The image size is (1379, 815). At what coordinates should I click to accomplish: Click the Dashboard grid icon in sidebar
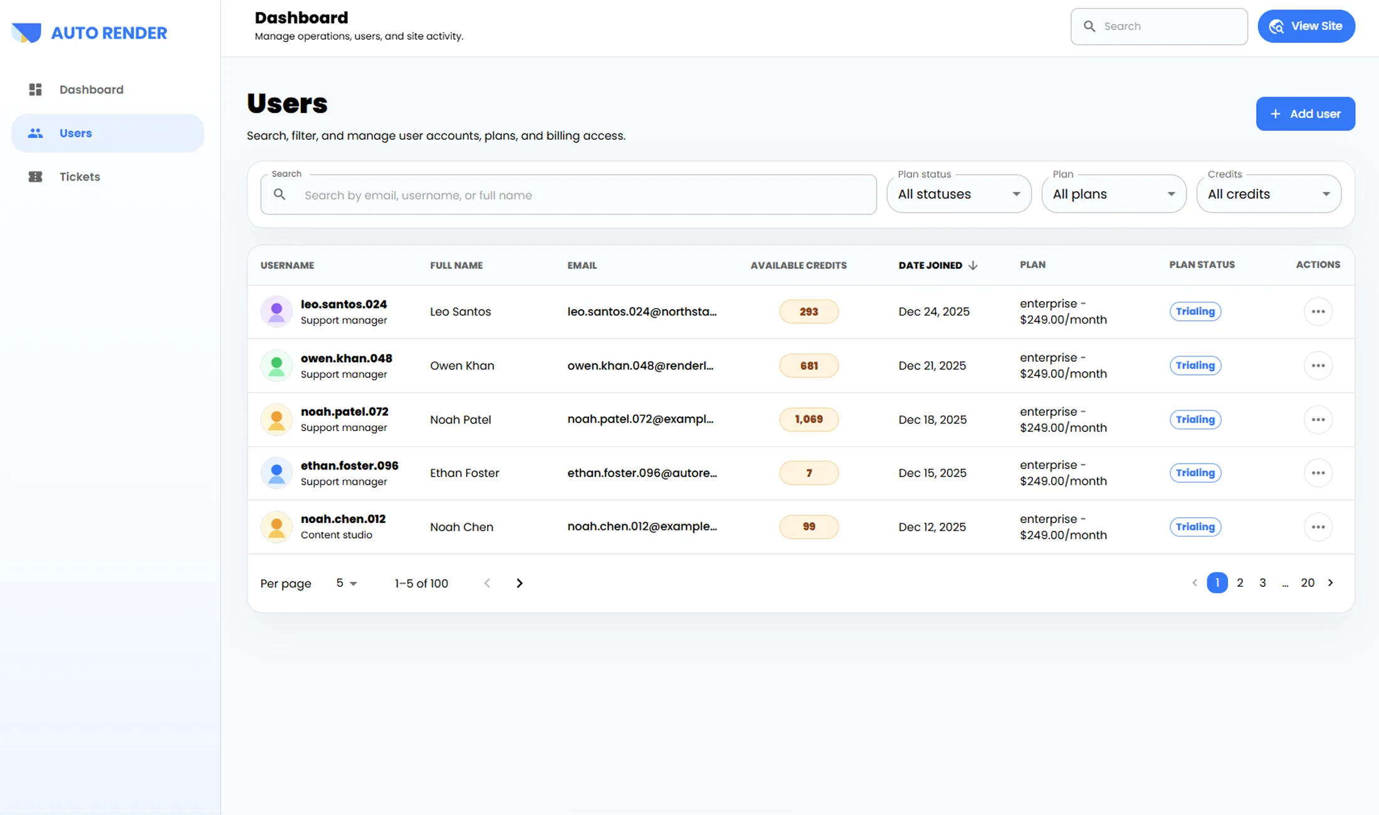click(x=35, y=90)
